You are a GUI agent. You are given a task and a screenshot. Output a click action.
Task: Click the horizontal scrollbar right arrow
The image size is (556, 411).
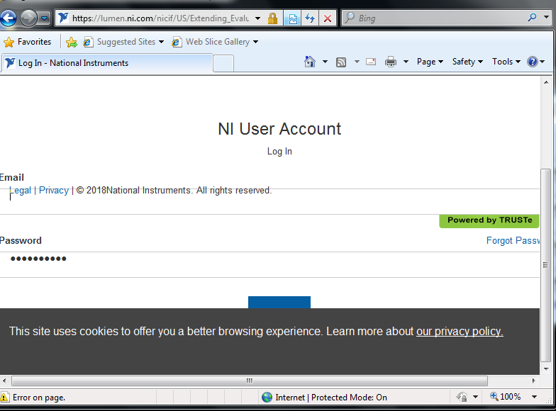click(x=533, y=381)
